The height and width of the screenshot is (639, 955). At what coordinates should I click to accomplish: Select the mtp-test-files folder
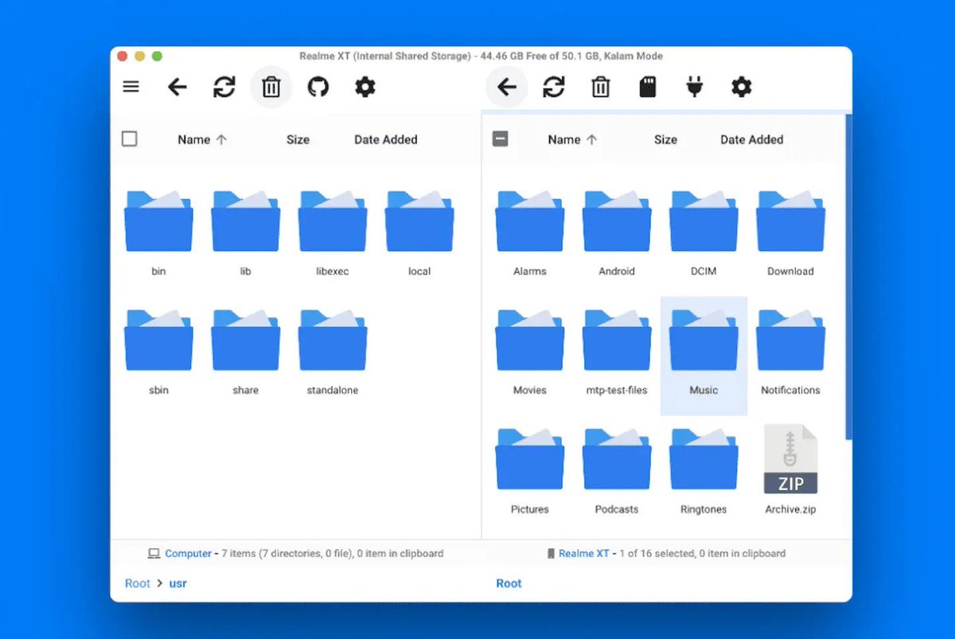click(x=617, y=354)
